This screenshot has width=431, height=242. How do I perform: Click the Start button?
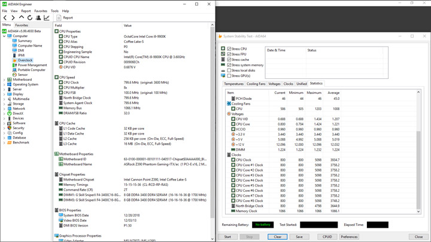pyautogui.click(x=227, y=237)
